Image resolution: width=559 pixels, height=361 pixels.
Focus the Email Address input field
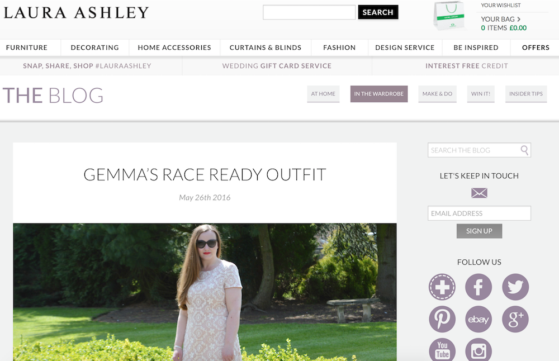click(x=479, y=213)
